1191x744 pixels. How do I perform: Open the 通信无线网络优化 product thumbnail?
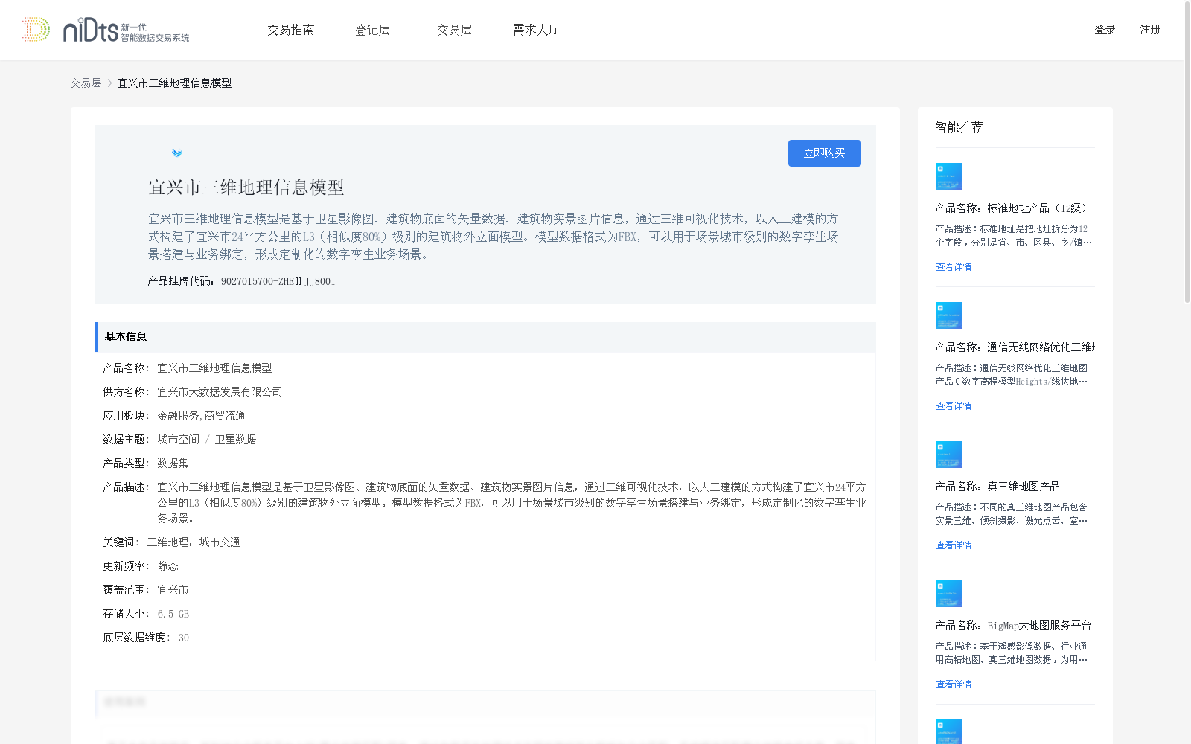(948, 315)
